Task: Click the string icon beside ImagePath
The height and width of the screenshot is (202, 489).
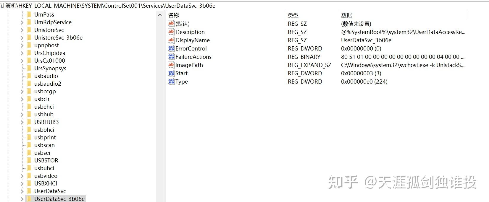Action: tap(171, 65)
